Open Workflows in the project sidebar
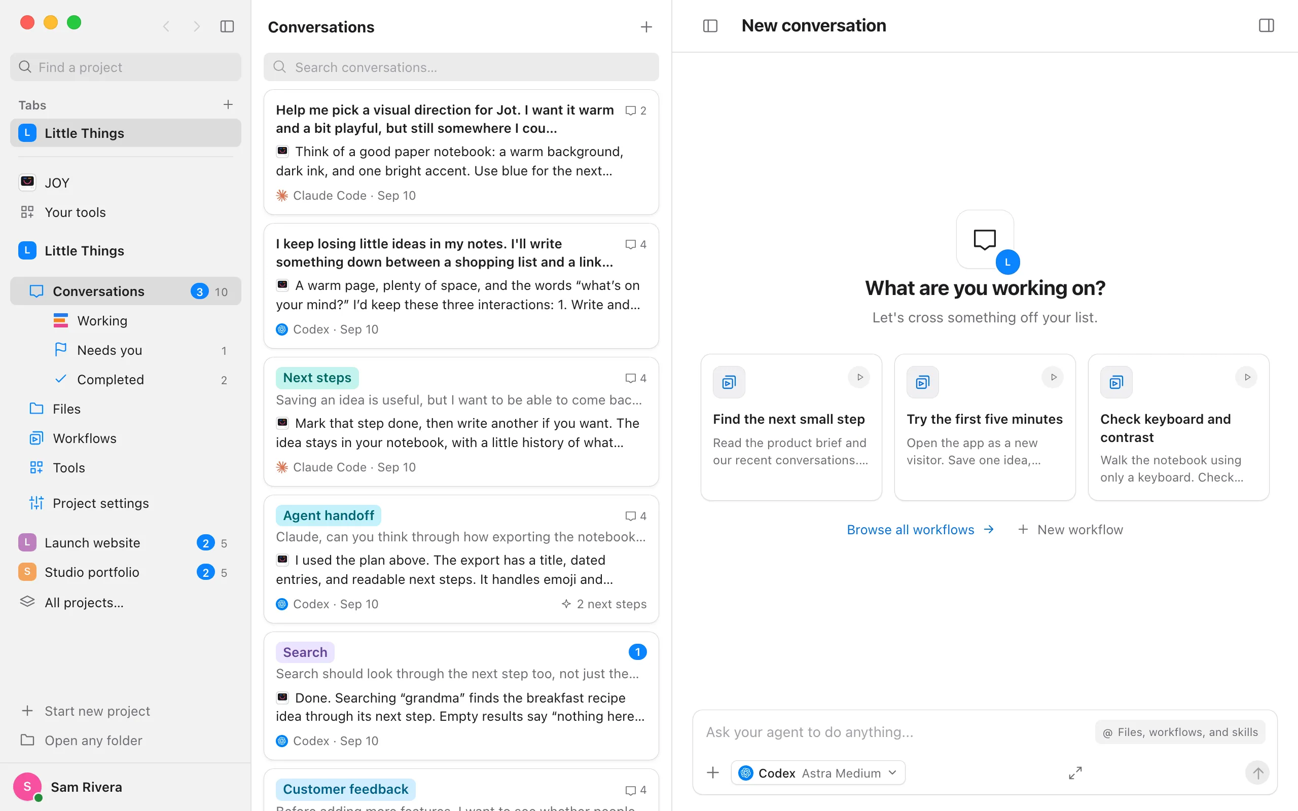This screenshot has height=811, width=1298. [x=126, y=439]
